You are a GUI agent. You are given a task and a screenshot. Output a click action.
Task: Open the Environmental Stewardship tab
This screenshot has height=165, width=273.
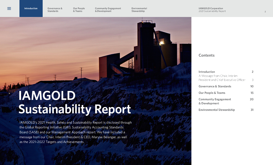(139, 10)
